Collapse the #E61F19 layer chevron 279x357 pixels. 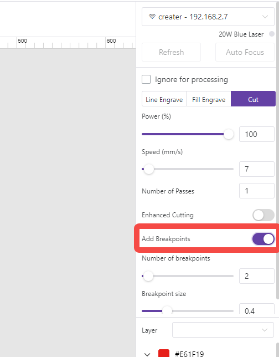tap(147, 354)
